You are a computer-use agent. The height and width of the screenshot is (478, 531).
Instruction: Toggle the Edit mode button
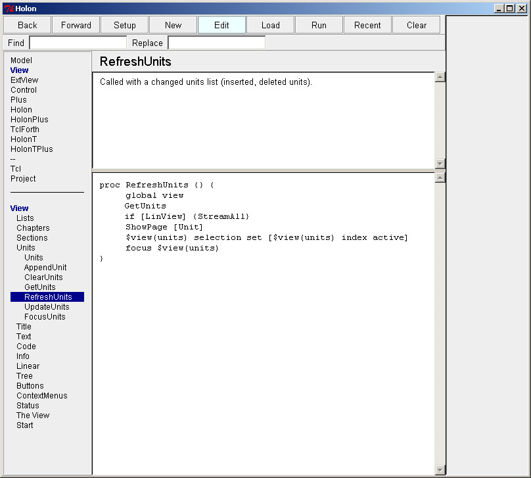222,25
